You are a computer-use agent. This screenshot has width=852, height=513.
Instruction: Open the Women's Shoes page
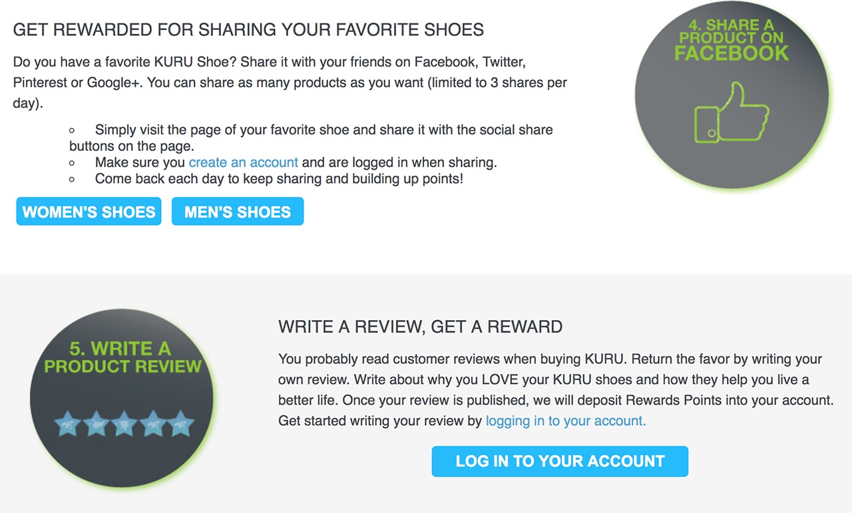[89, 212]
